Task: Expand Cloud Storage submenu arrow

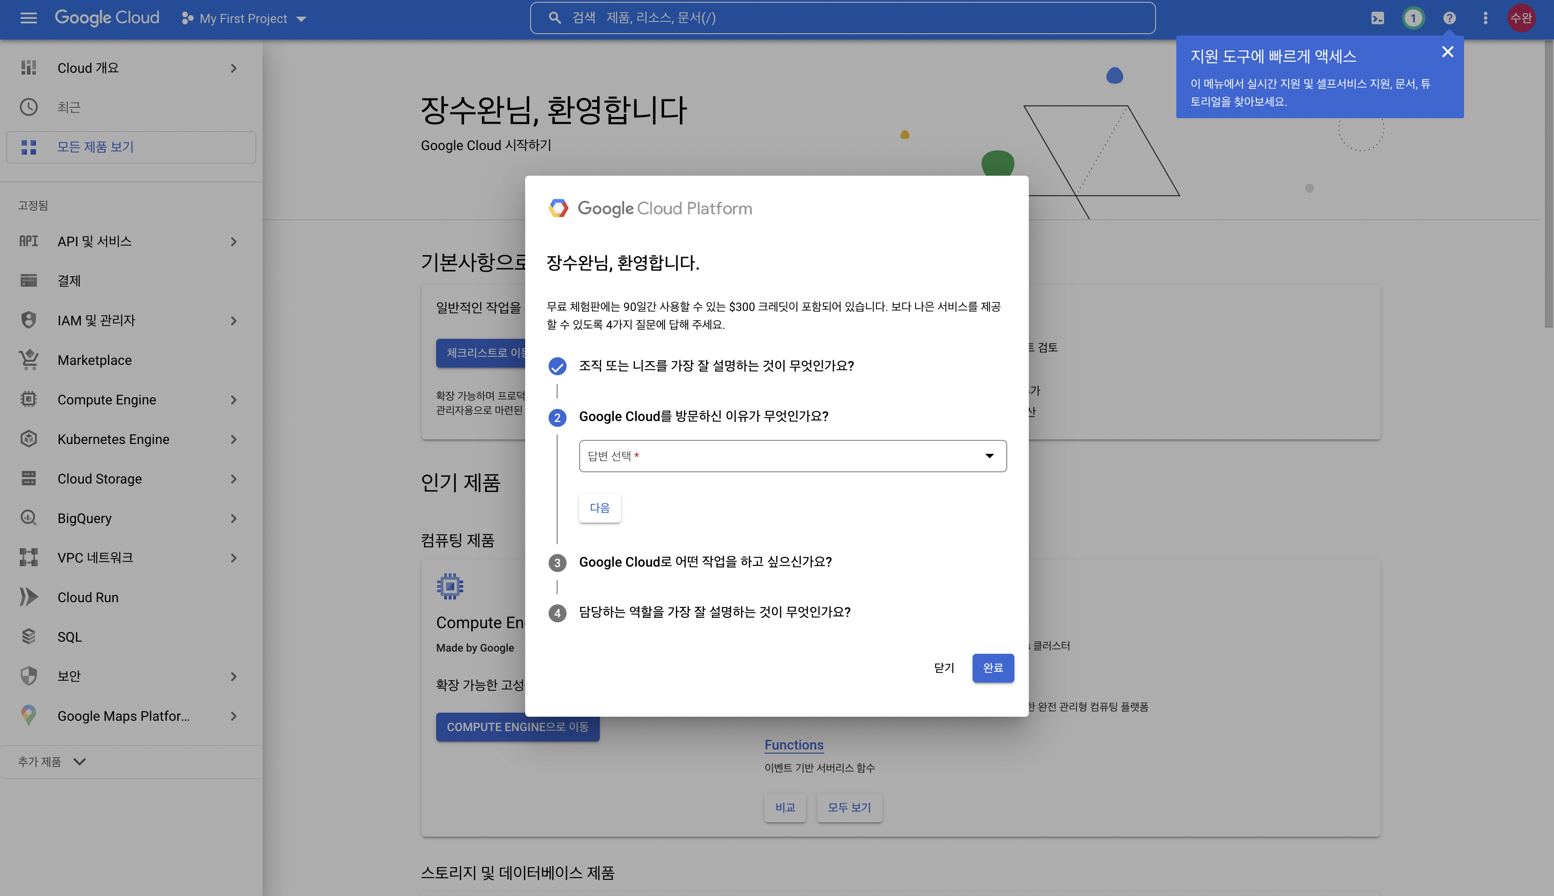Action: tap(233, 478)
